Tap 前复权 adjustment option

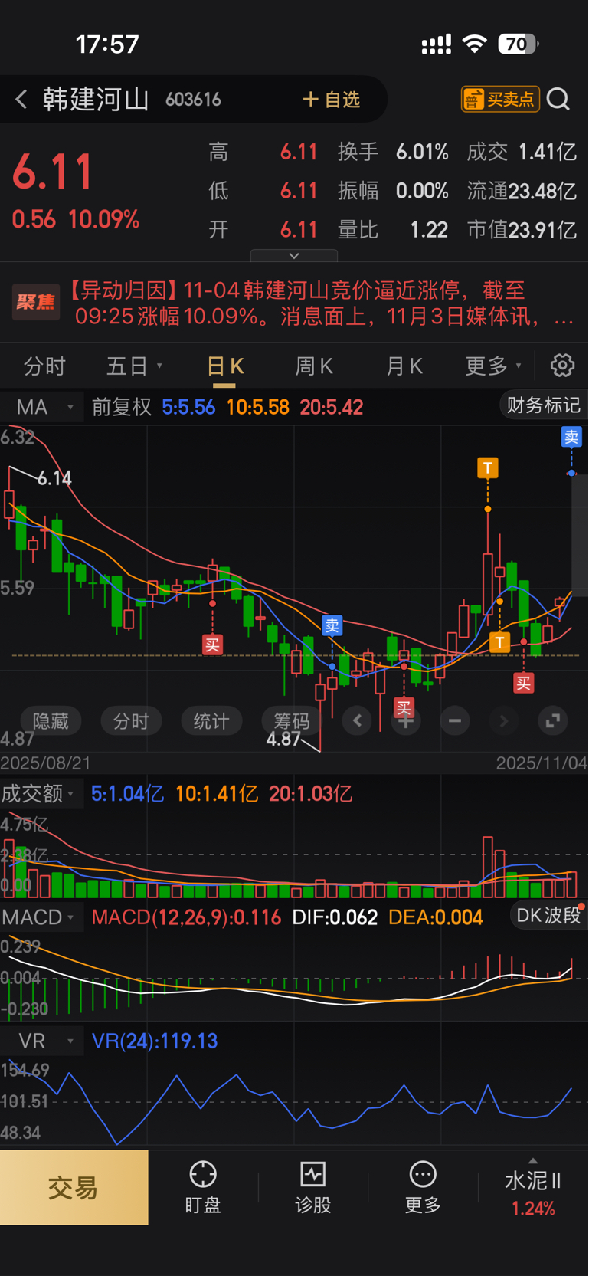(x=122, y=407)
